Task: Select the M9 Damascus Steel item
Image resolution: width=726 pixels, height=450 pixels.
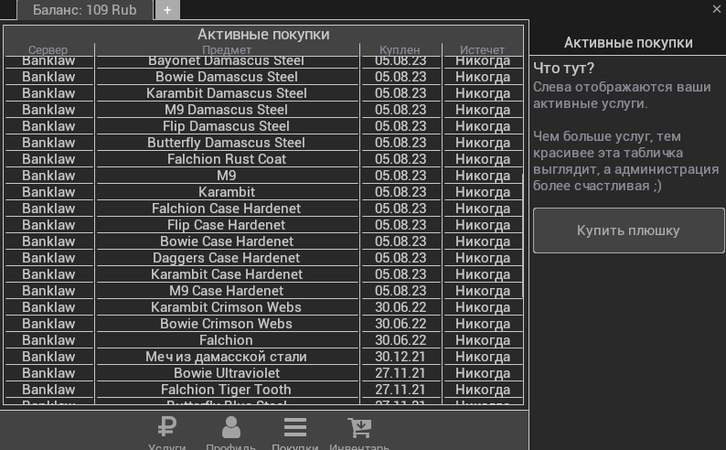Action: point(227,109)
